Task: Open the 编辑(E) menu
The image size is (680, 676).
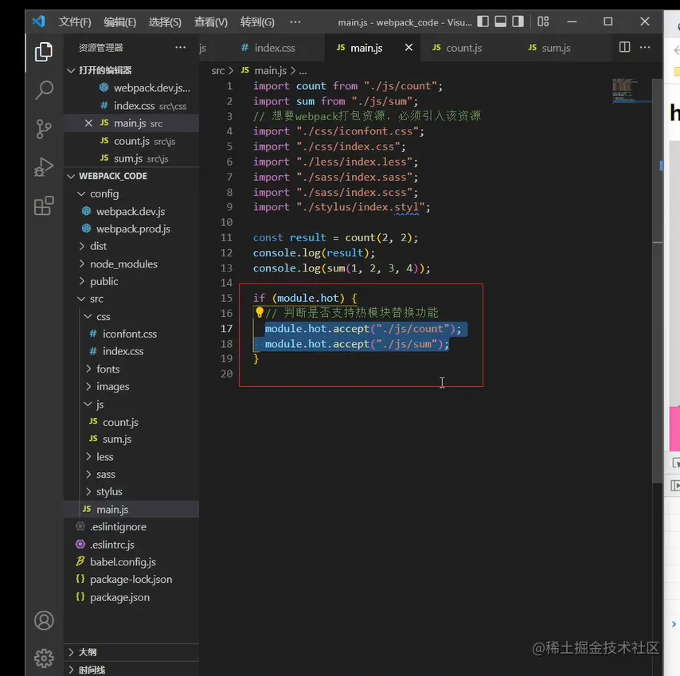Action: coord(119,21)
